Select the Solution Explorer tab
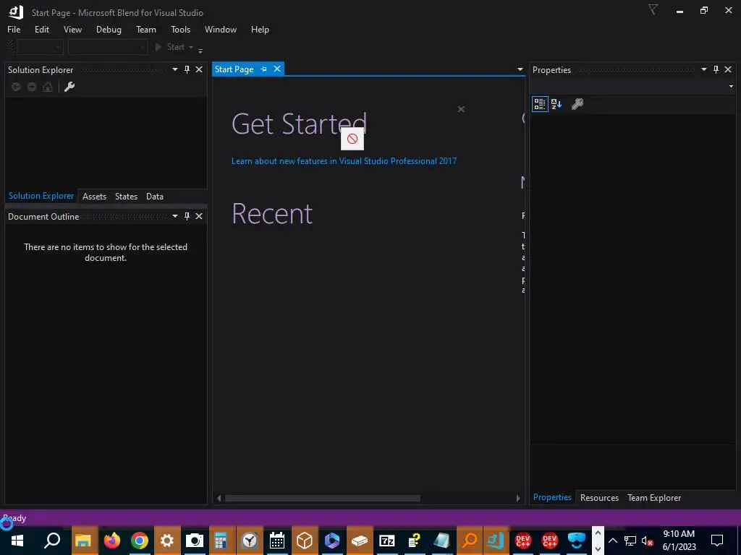The image size is (741, 555). 41,196
